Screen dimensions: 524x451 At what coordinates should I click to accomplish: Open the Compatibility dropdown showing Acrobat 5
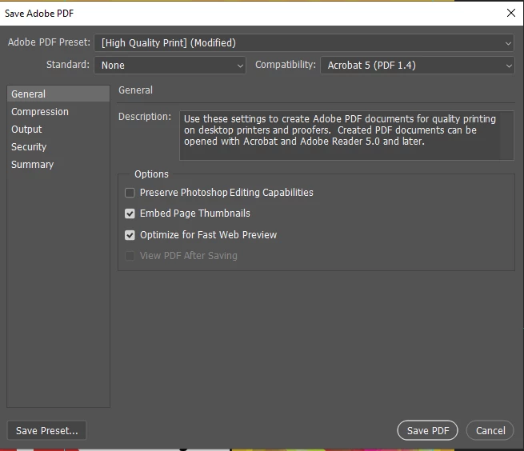417,65
